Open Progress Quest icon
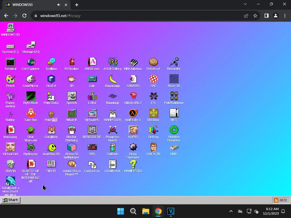Viewport: 291px width, 218px height. 113,134
